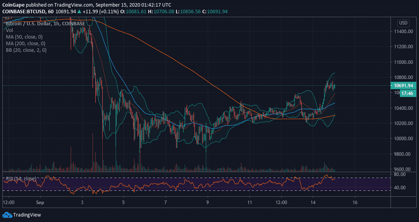Click the green up-arrow beside 10691.94 in header
The height and width of the screenshot is (222, 419).
(79, 12)
